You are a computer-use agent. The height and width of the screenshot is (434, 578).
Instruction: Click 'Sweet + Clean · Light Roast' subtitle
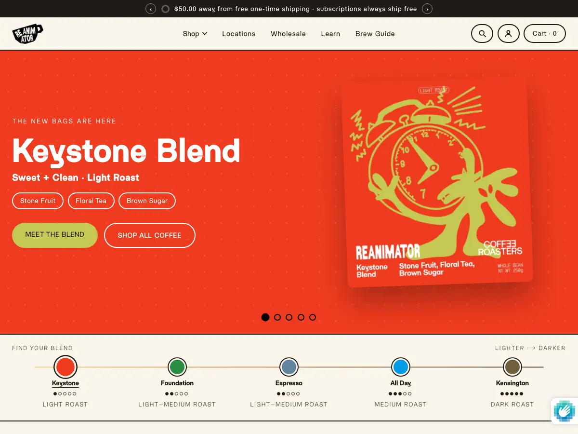tap(76, 177)
